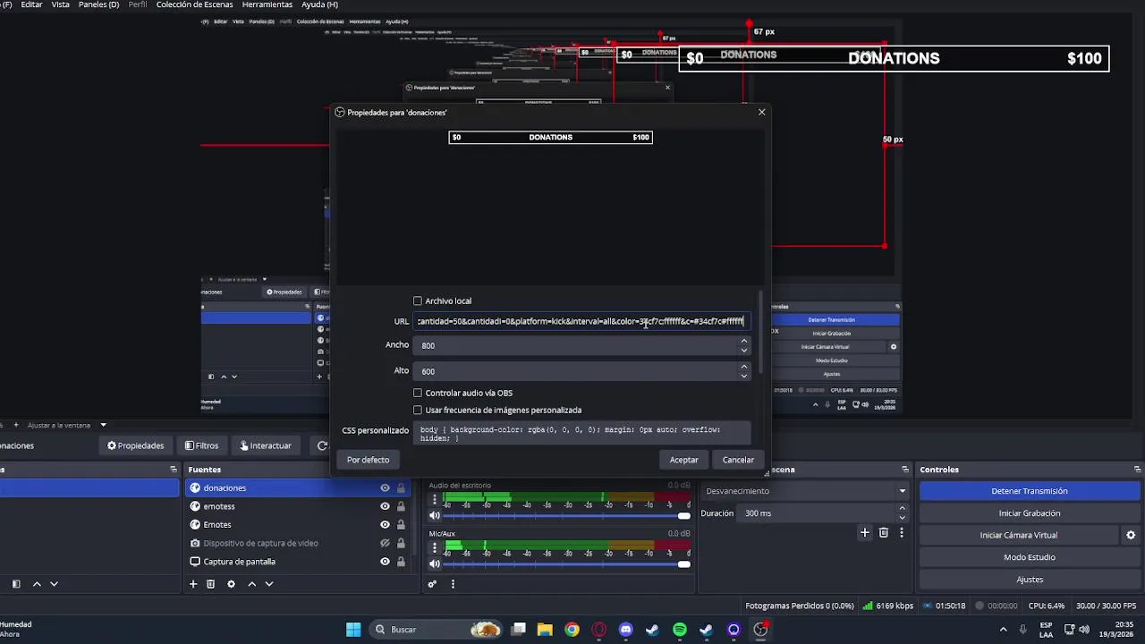The image size is (1145, 644).
Task: Show the Dispositivo de captura de video source
Action: tap(385, 543)
